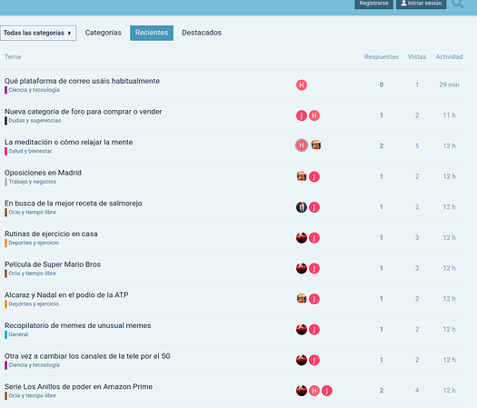Open Trabajo y negocios category link
Viewport: 477px width, 408px height.
[32, 182]
